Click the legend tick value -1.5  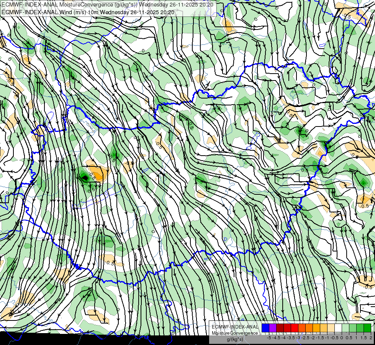[320, 338]
